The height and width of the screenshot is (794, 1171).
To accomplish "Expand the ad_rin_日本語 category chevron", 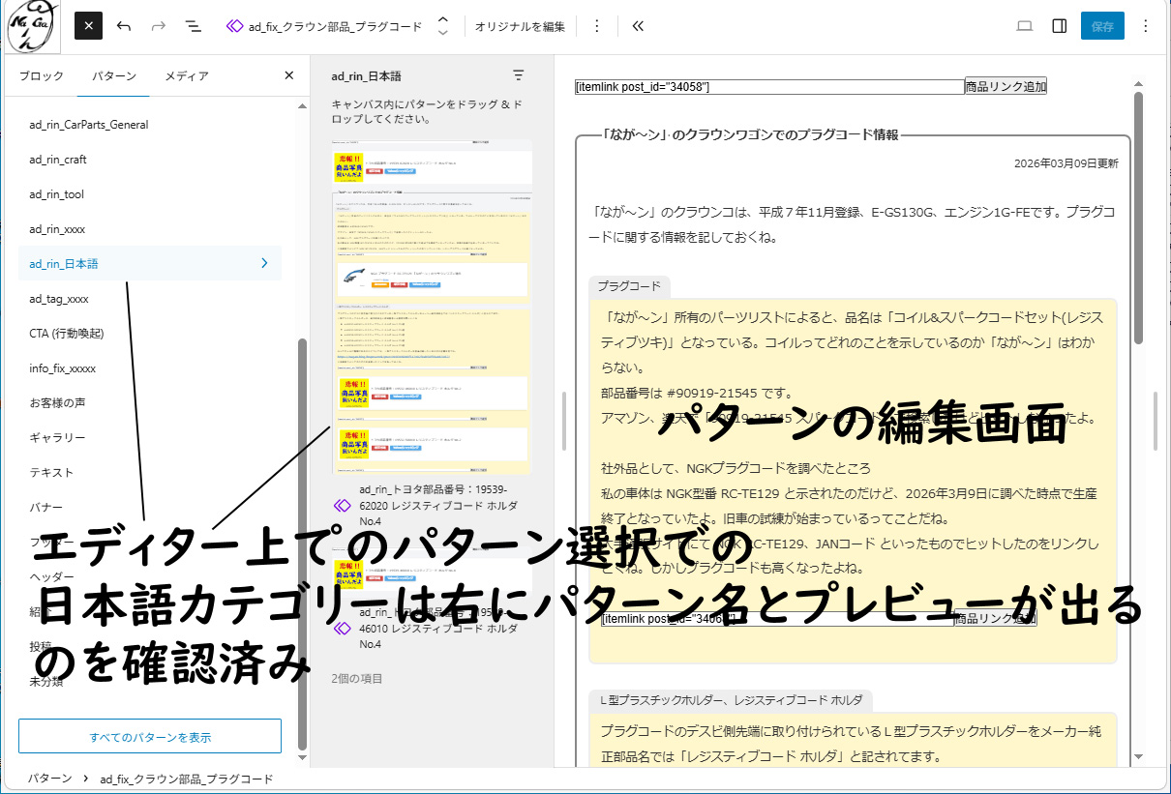I will [x=264, y=263].
